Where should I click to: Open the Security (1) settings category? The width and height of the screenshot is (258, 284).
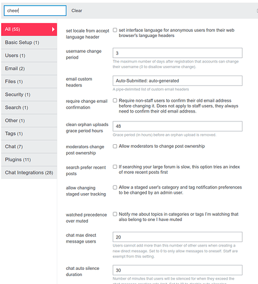pyautogui.click(x=29, y=94)
